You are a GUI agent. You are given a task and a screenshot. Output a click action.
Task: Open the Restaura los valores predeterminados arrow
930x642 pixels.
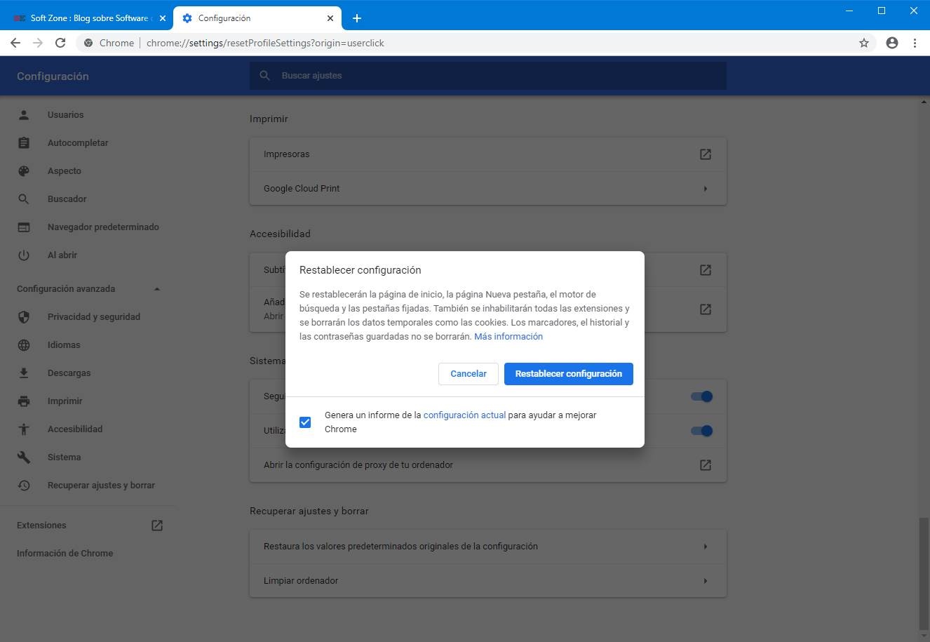coord(706,546)
